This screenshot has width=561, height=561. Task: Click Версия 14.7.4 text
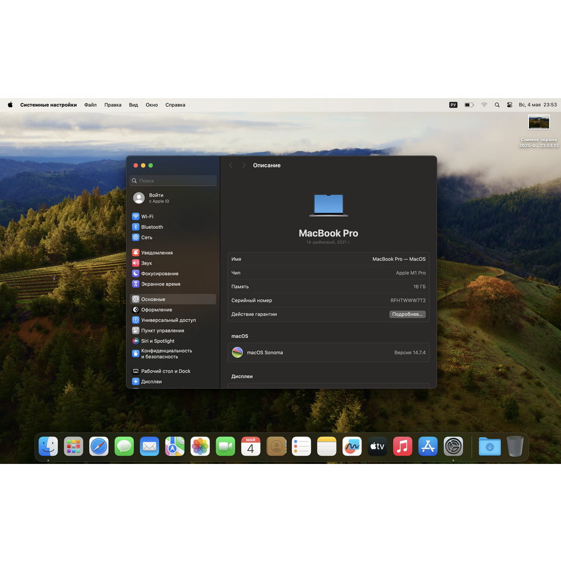pos(410,352)
